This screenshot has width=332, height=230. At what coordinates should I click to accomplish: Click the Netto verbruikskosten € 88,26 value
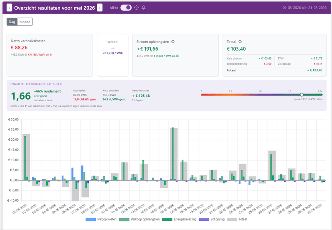(x=19, y=48)
